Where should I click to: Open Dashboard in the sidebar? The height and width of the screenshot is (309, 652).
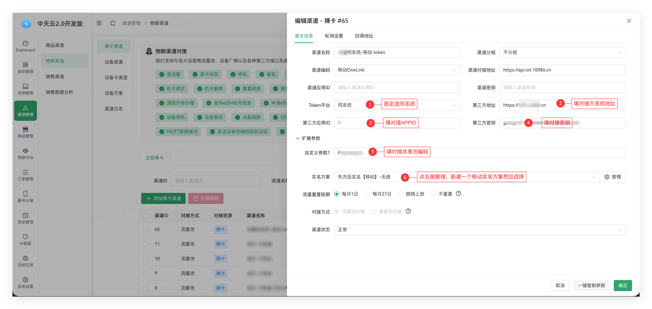click(x=26, y=46)
